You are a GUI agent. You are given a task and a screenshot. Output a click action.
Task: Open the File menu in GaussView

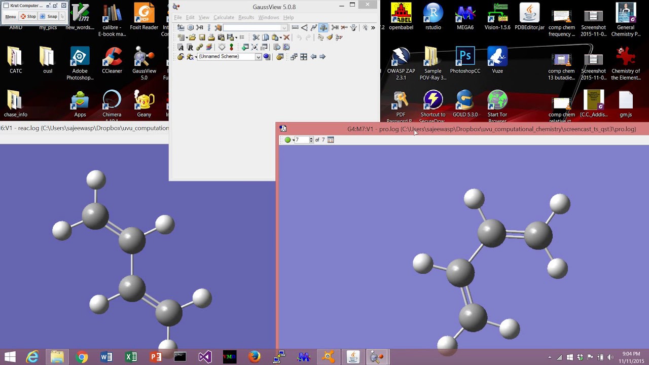(x=178, y=17)
